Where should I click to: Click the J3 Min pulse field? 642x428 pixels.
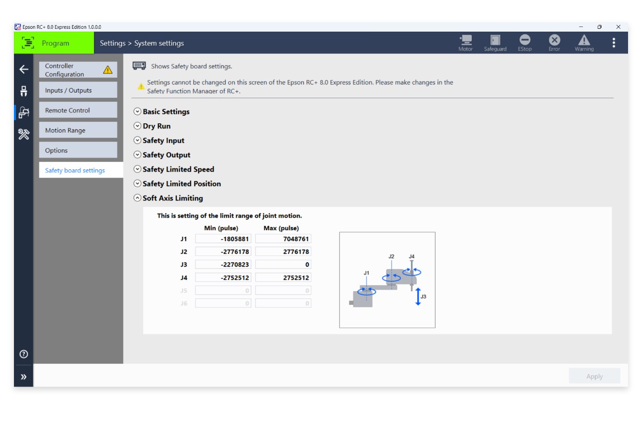[x=223, y=264]
